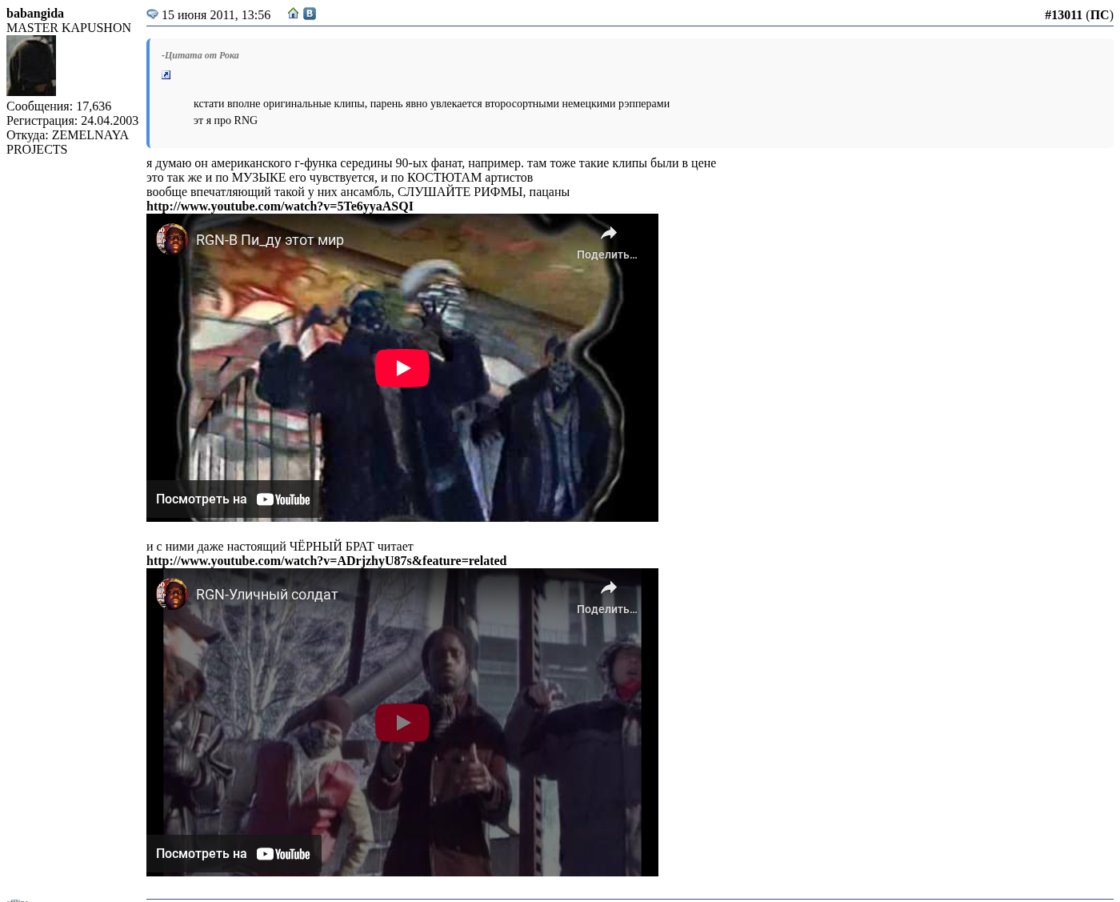Click channel avatar on first YouTube video
This screenshot has width=1120, height=902.
coord(171,239)
